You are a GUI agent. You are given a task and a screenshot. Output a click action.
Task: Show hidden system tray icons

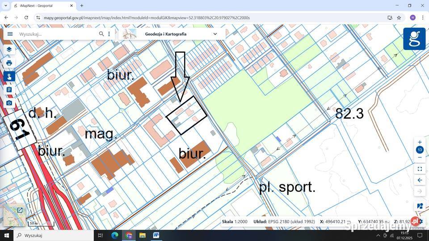point(378,236)
